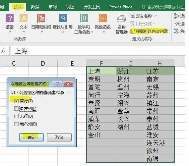Click the fx insert function icon
This screenshot has height=166, width=189.
click(3, 51)
